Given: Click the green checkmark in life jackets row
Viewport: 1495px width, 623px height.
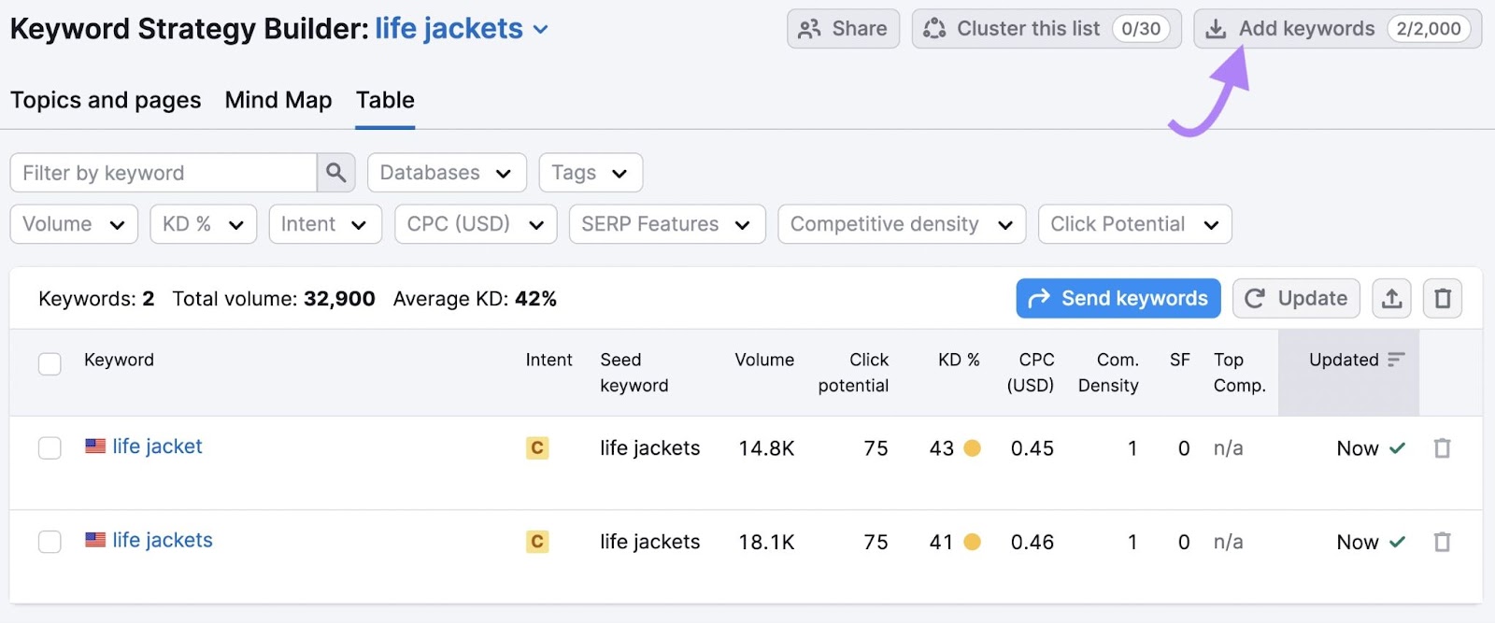Looking at the screenshot, I should 1397,542.
